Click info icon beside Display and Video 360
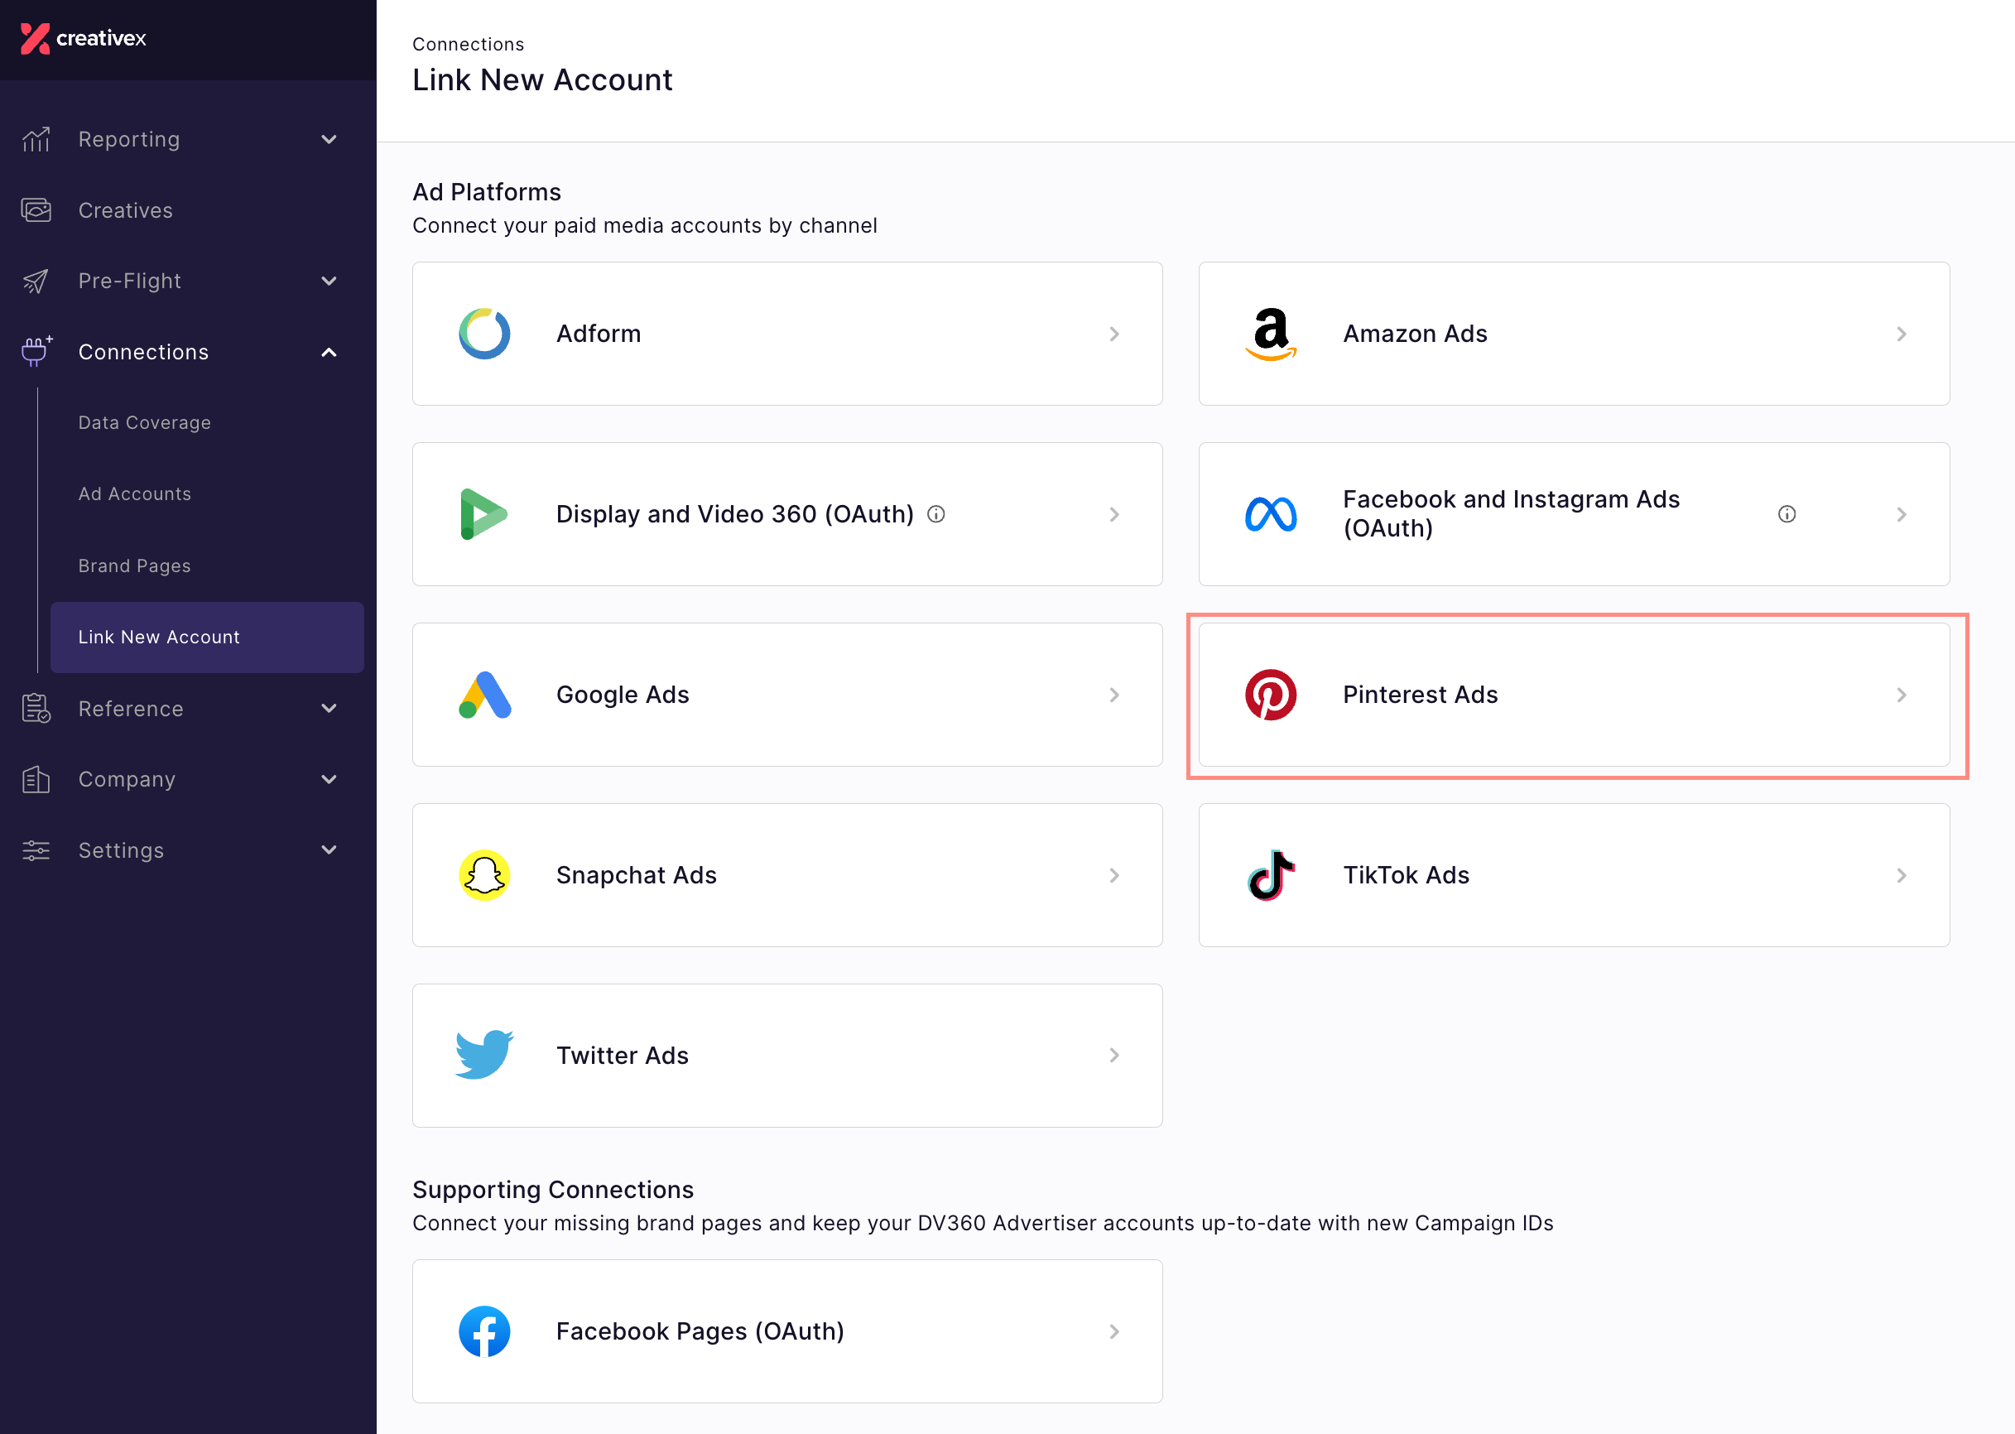Viewport: 2015px width, 1434px height. pos(936,514)
